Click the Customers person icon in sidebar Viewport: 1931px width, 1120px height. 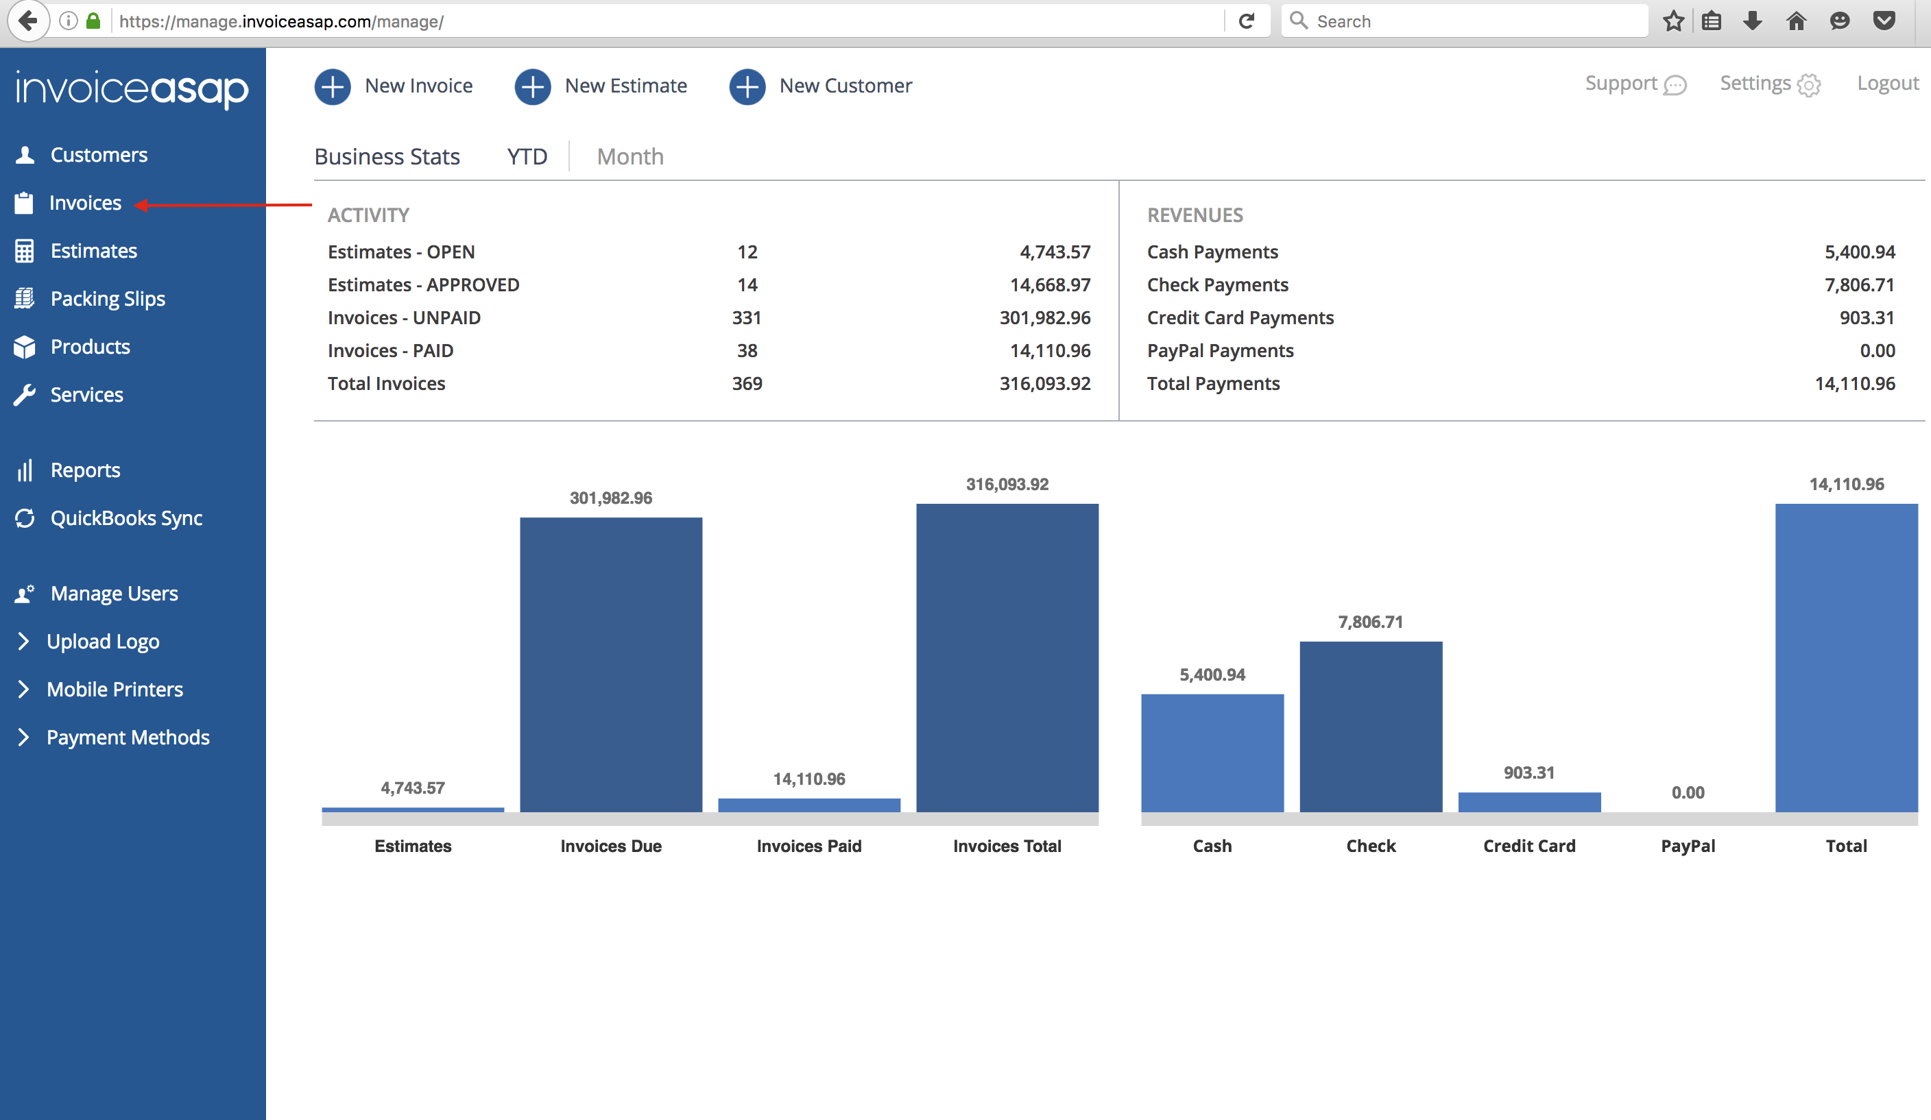coord(25,155)
